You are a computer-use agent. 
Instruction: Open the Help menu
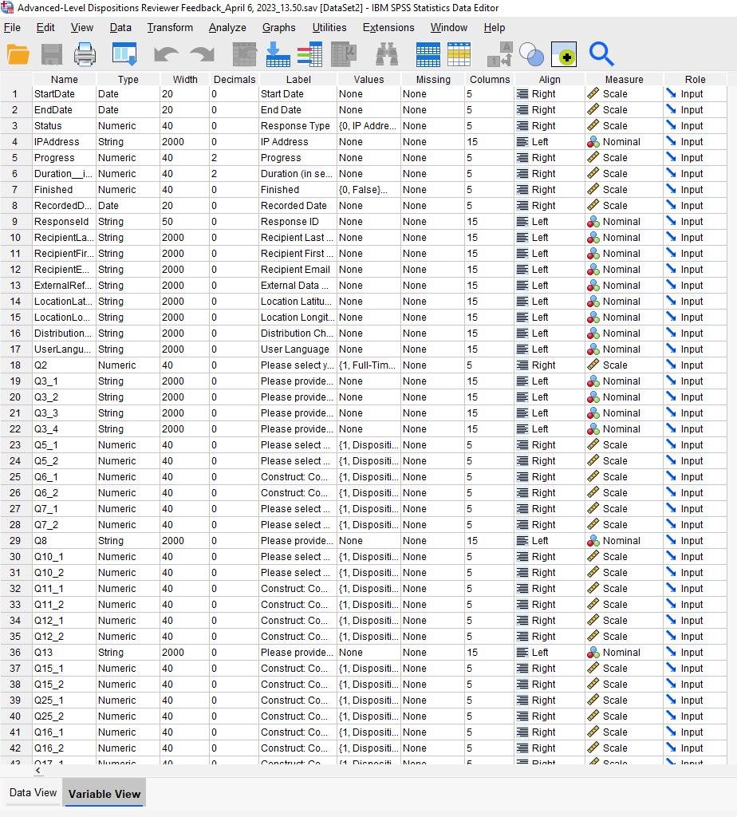pyautogui.click(x=495, y=28)
